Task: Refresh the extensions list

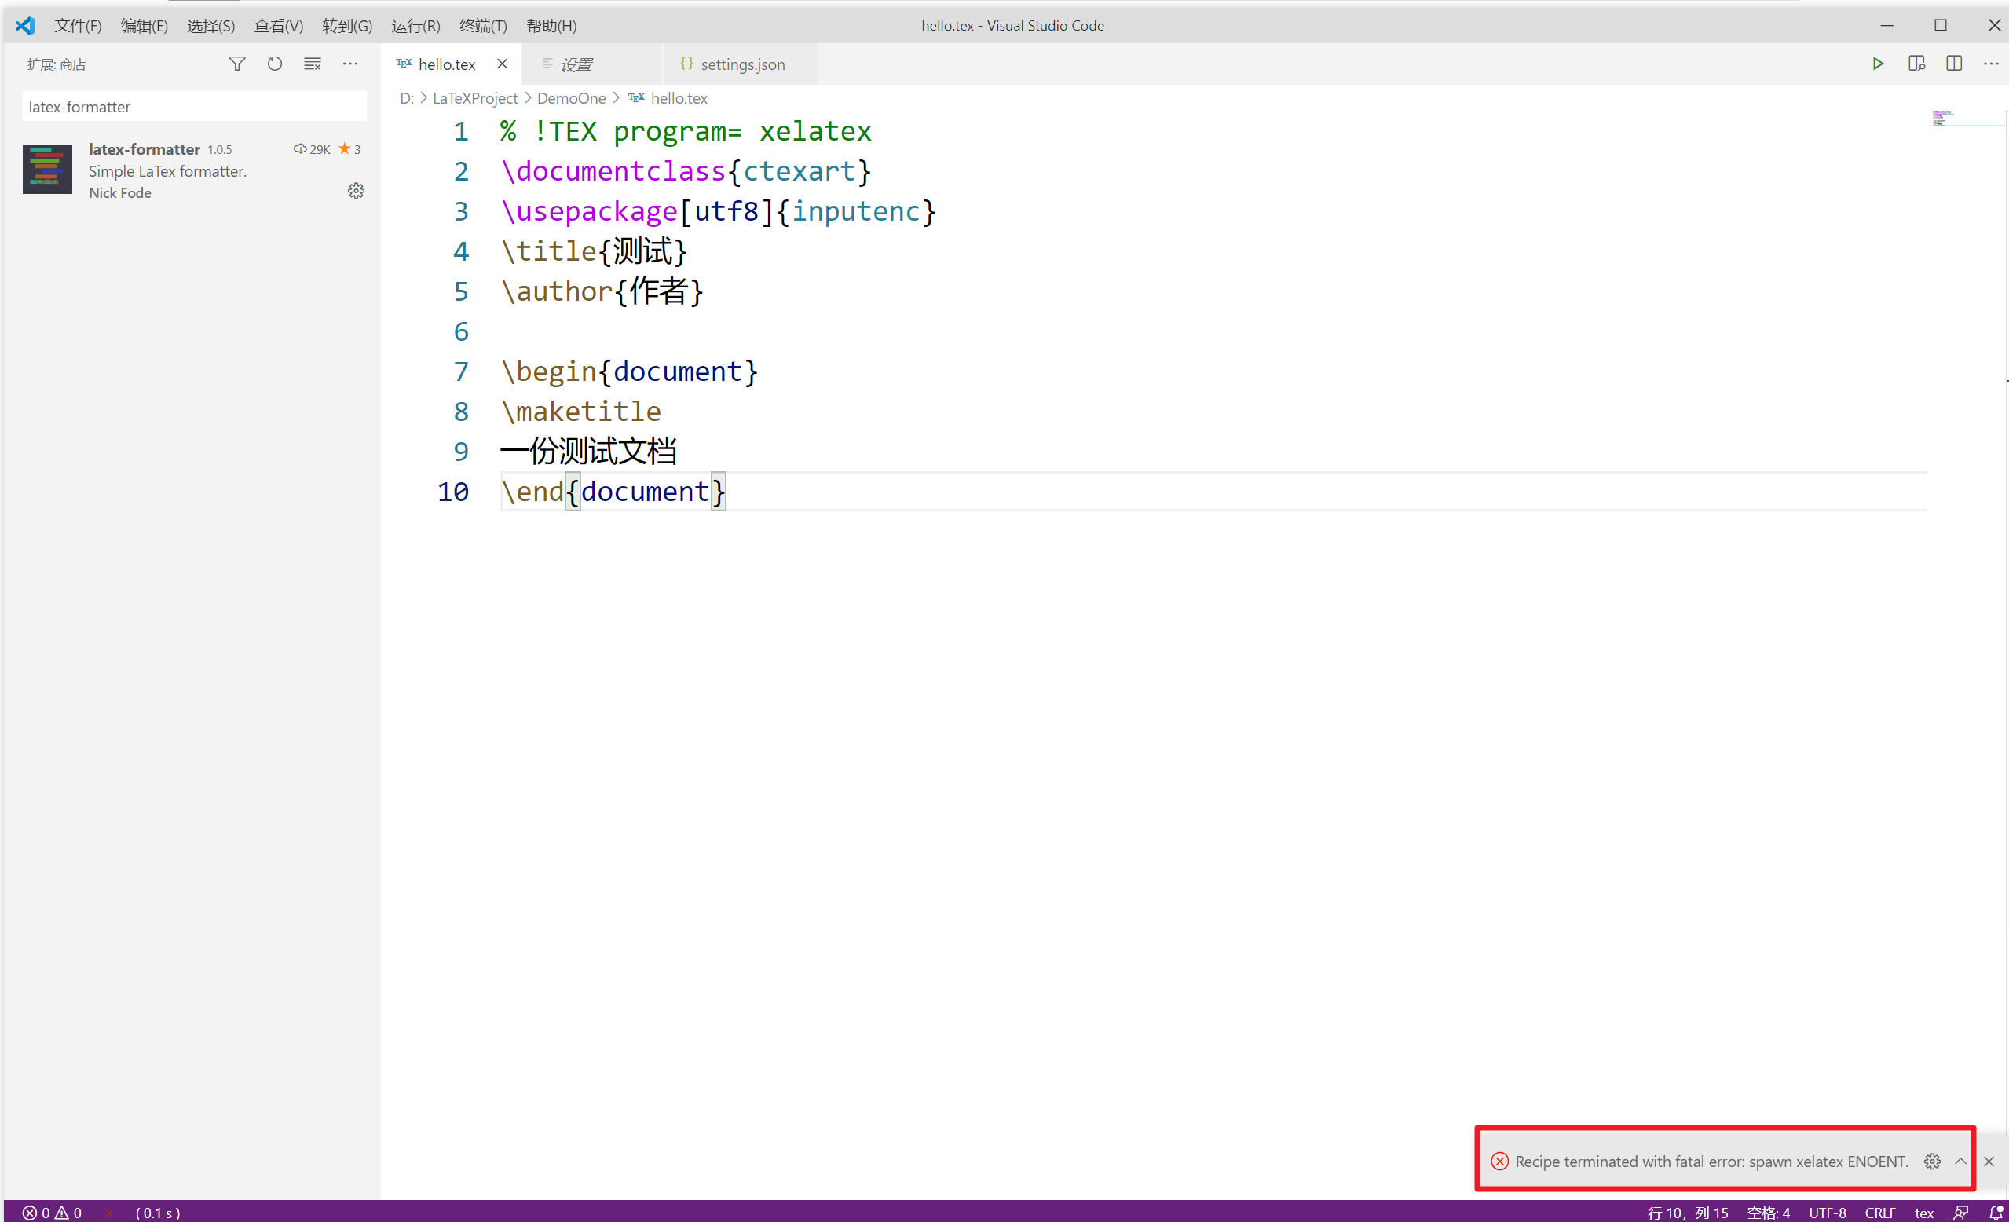Action: (x=275, y=64)
